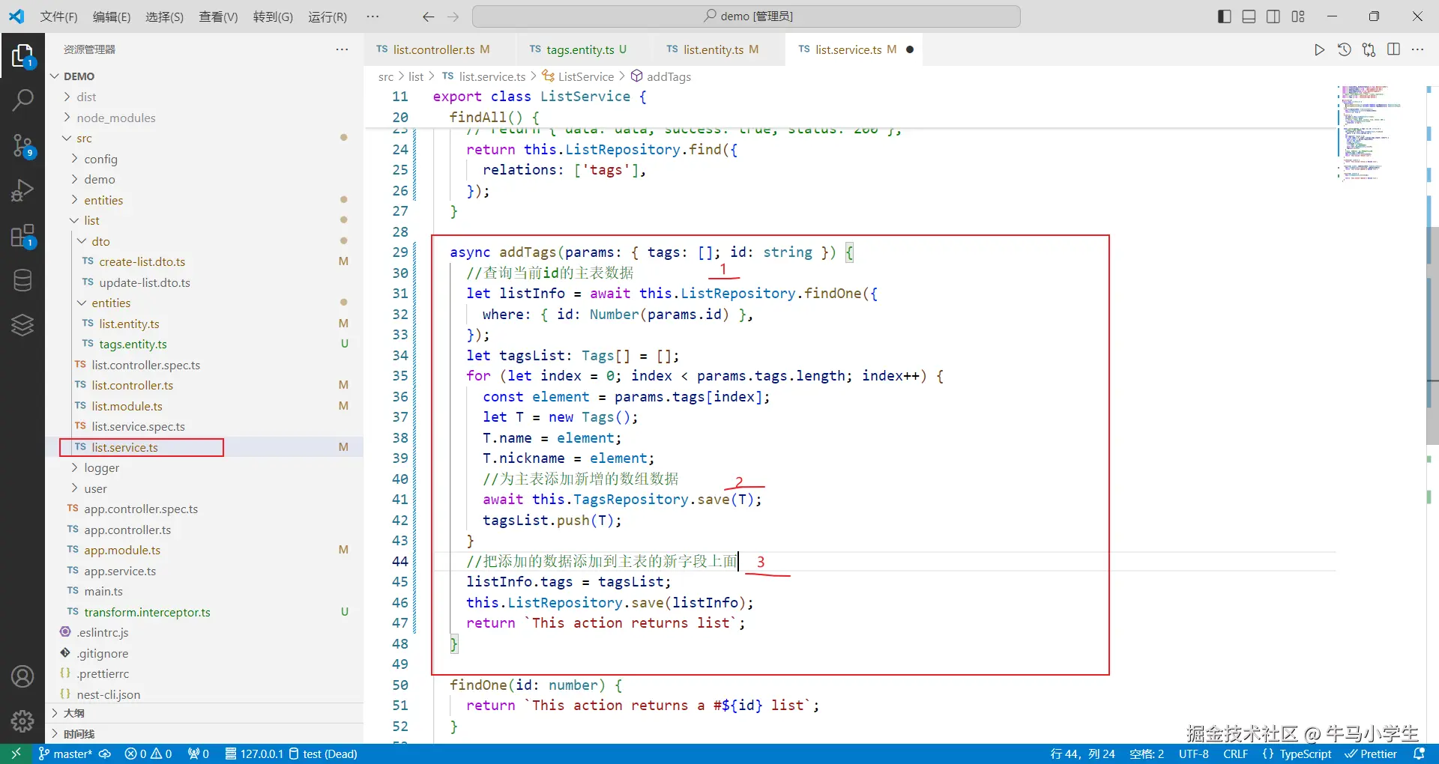Click the Run code play icon
Viewport: 1439px width, 764px height.
click(1319, 49)
